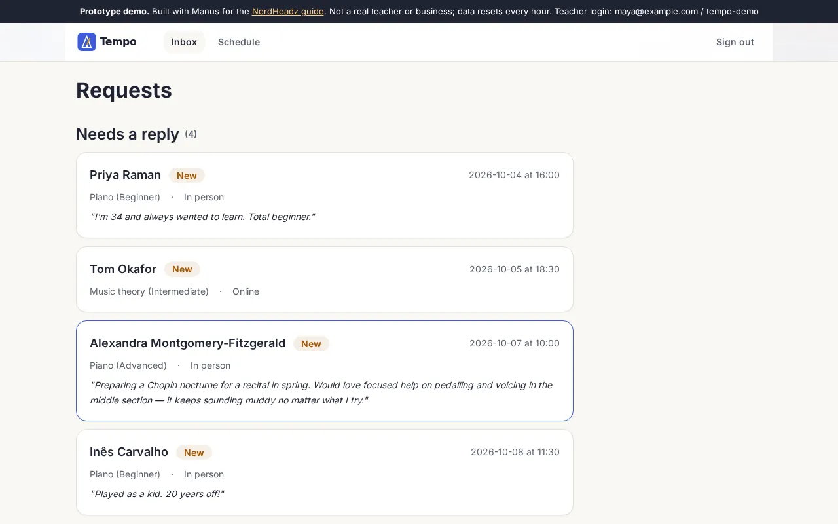Open Priya Raman's request card
The image size is (838, 524).
click(325, 195)
